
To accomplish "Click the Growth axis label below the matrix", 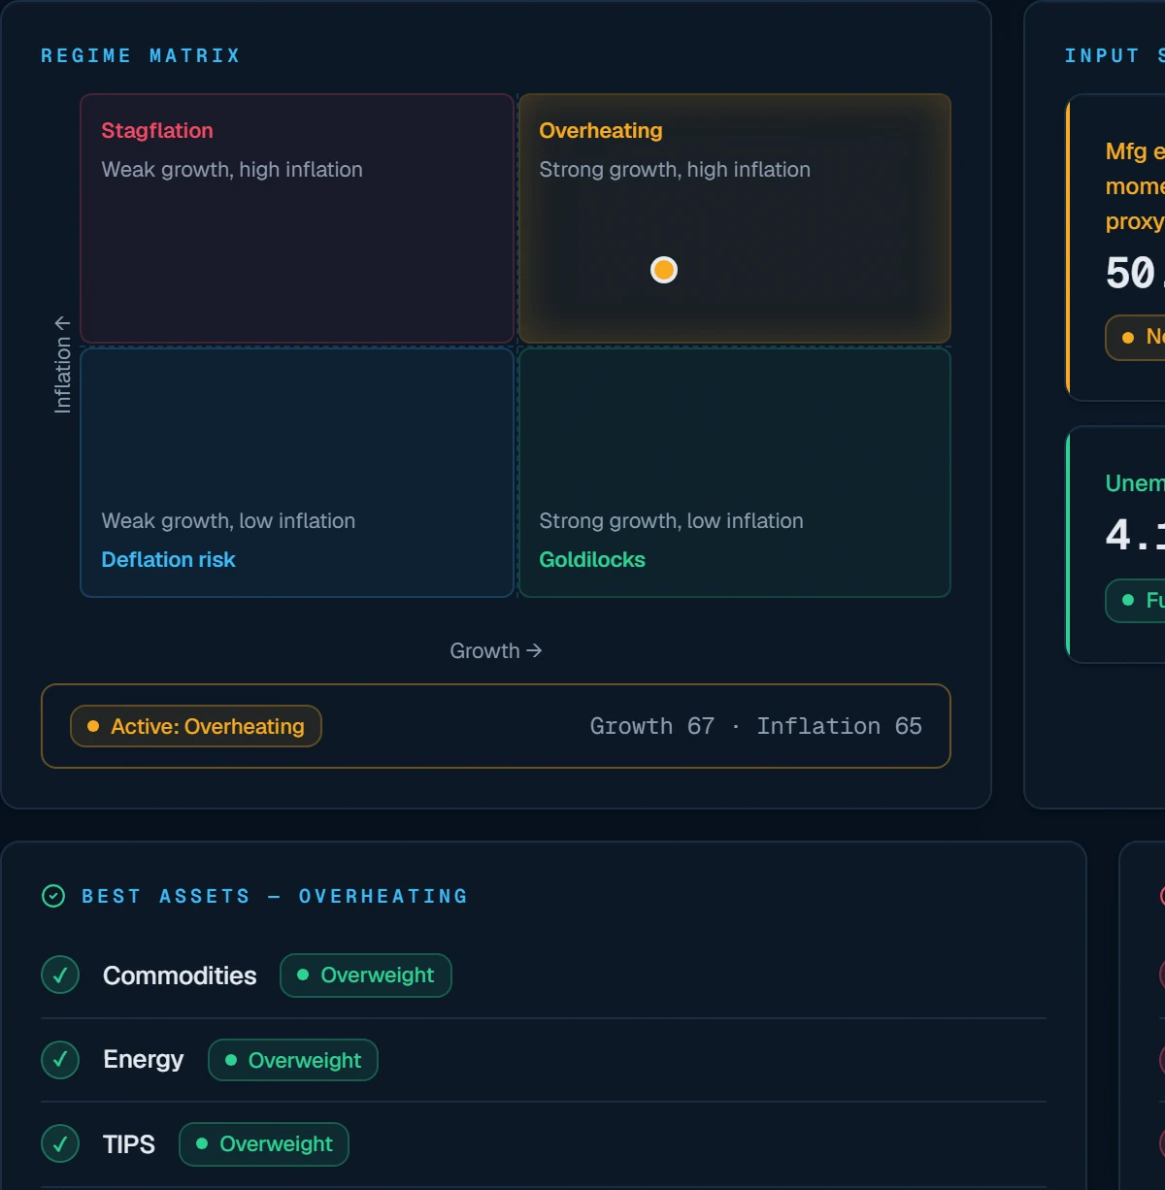I will (x=496, y=651).
